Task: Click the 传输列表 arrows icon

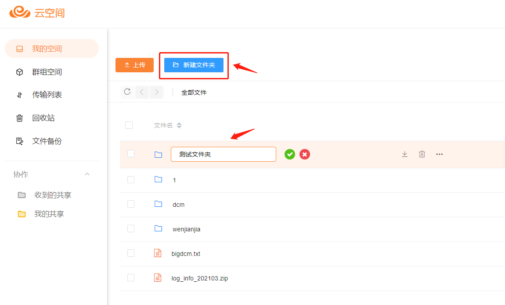Action: pos(20,95)
